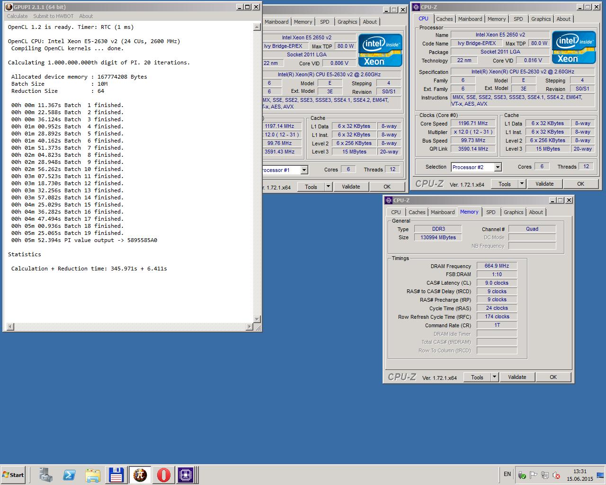Switch to Caches tab in Processor #2 CPU-Z
This screenshot has width=606, height=485.
coord(444,19)
